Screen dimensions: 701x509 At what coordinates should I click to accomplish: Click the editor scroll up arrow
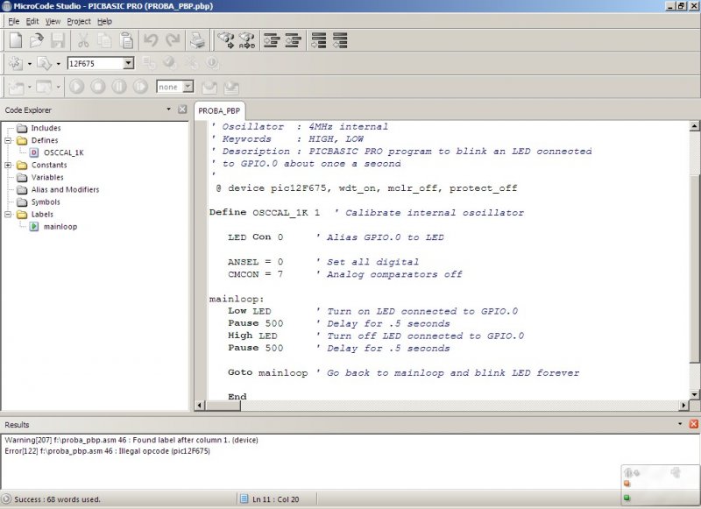(x=694, y=126)
